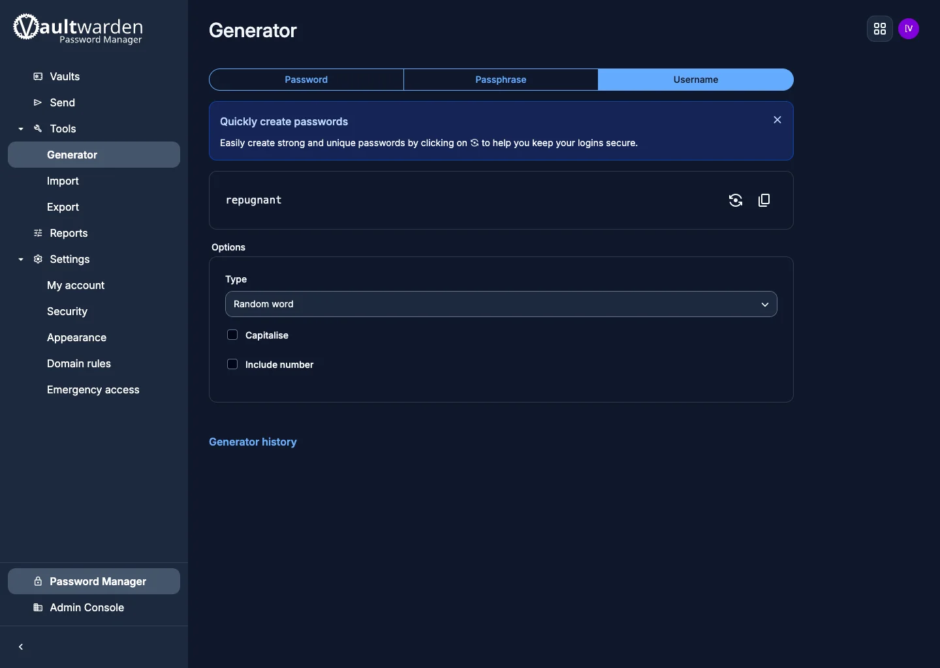The image size is (940, 668).
Task: Open Generator history
Action: coord(253,442)
